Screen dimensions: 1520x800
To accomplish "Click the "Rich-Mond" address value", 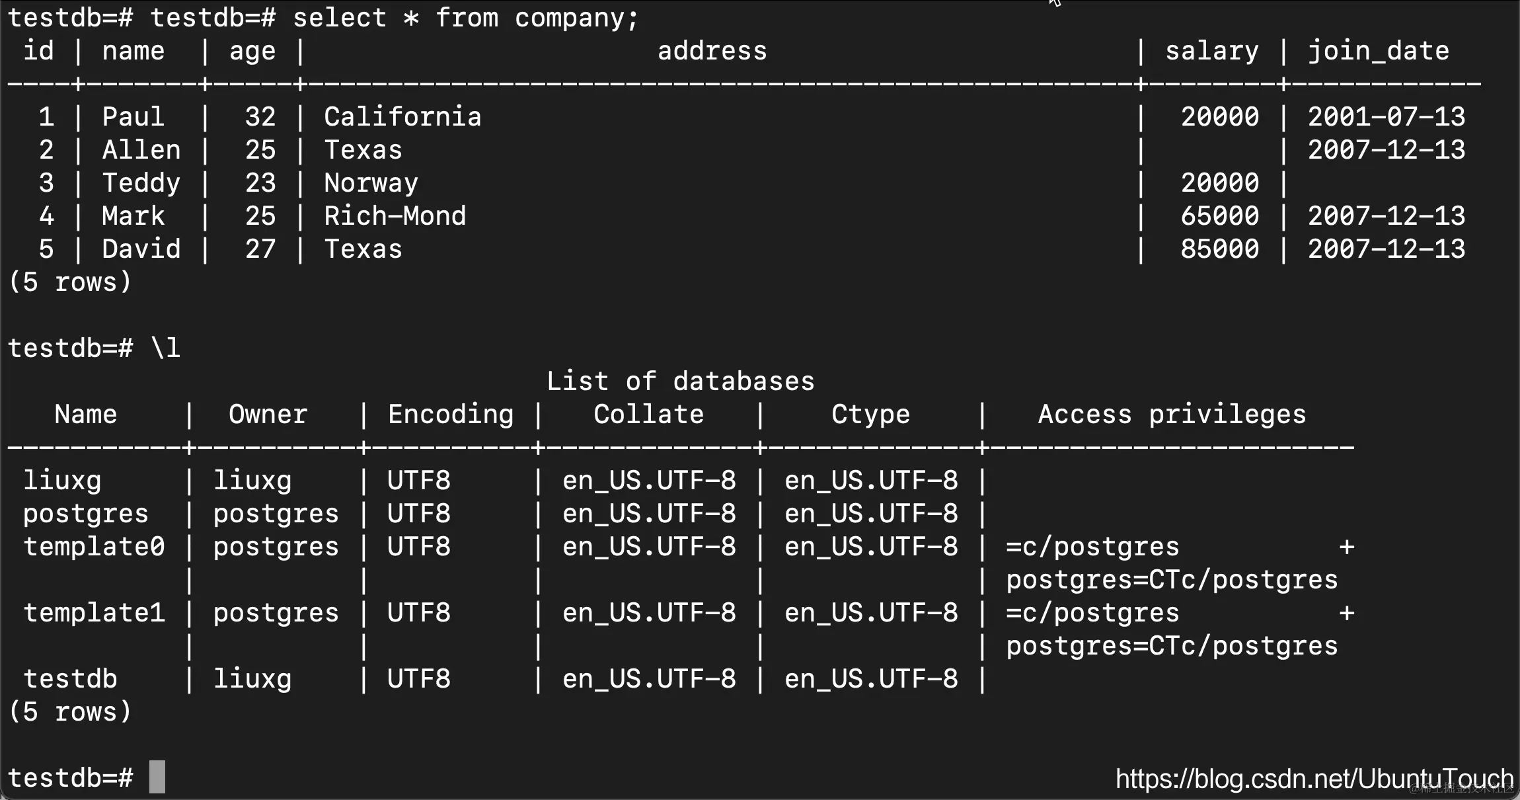I will (395, 216).
